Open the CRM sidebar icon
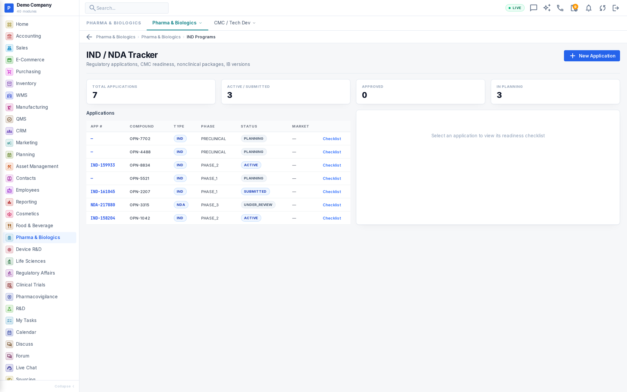Image resolution: width=627 pixels, height=392 pixels. (x=9, y=131)
